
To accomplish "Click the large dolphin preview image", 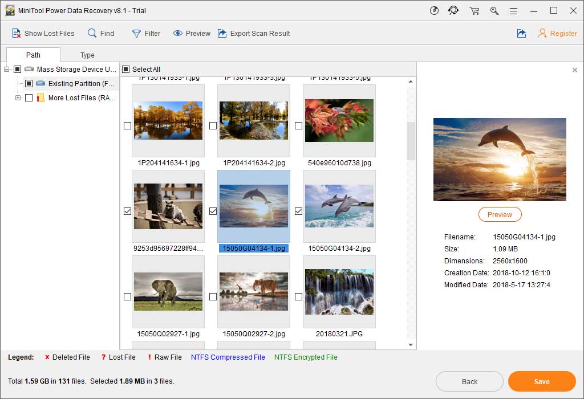I will click(500, 160).
